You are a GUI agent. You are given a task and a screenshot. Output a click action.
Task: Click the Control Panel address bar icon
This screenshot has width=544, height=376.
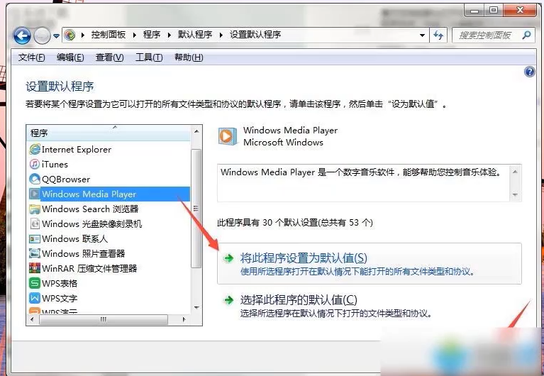pos(70,35)
